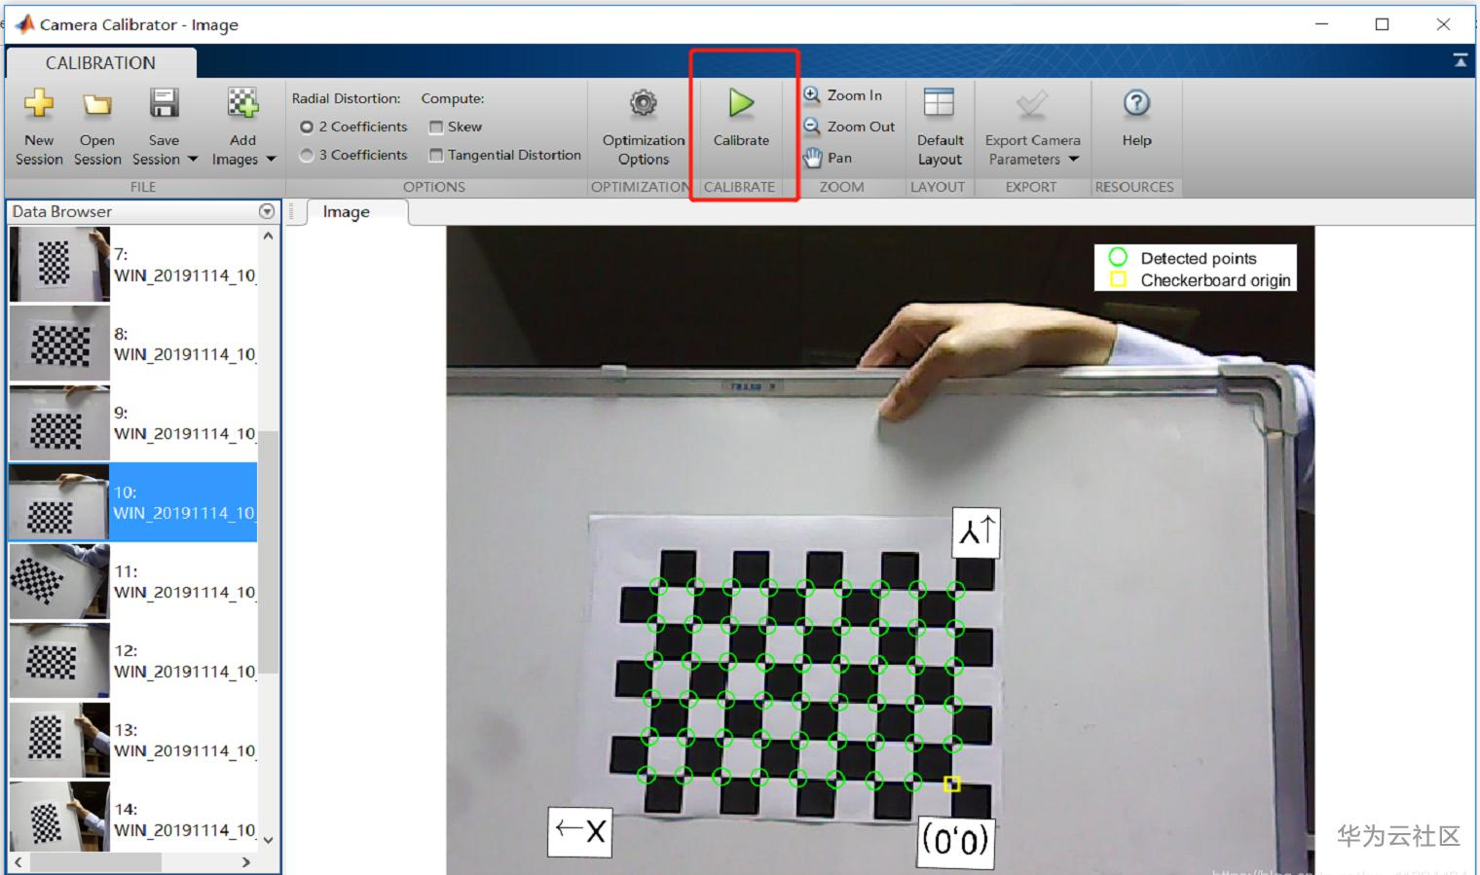The width and height of the screenshot is (1480, 875).
Task: Click Data Browser vertical scrollbar thumb
Action: pos(269,553)
